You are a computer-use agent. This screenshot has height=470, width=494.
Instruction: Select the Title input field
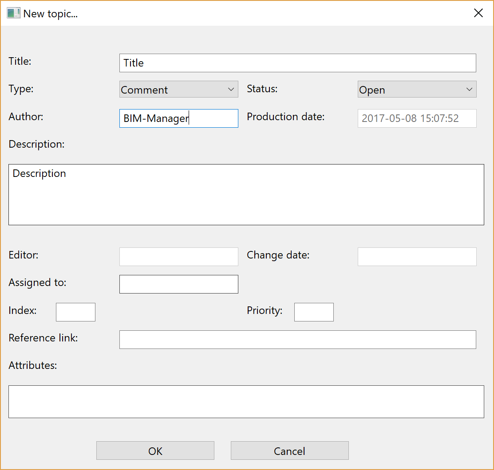[x=297, y=63]
